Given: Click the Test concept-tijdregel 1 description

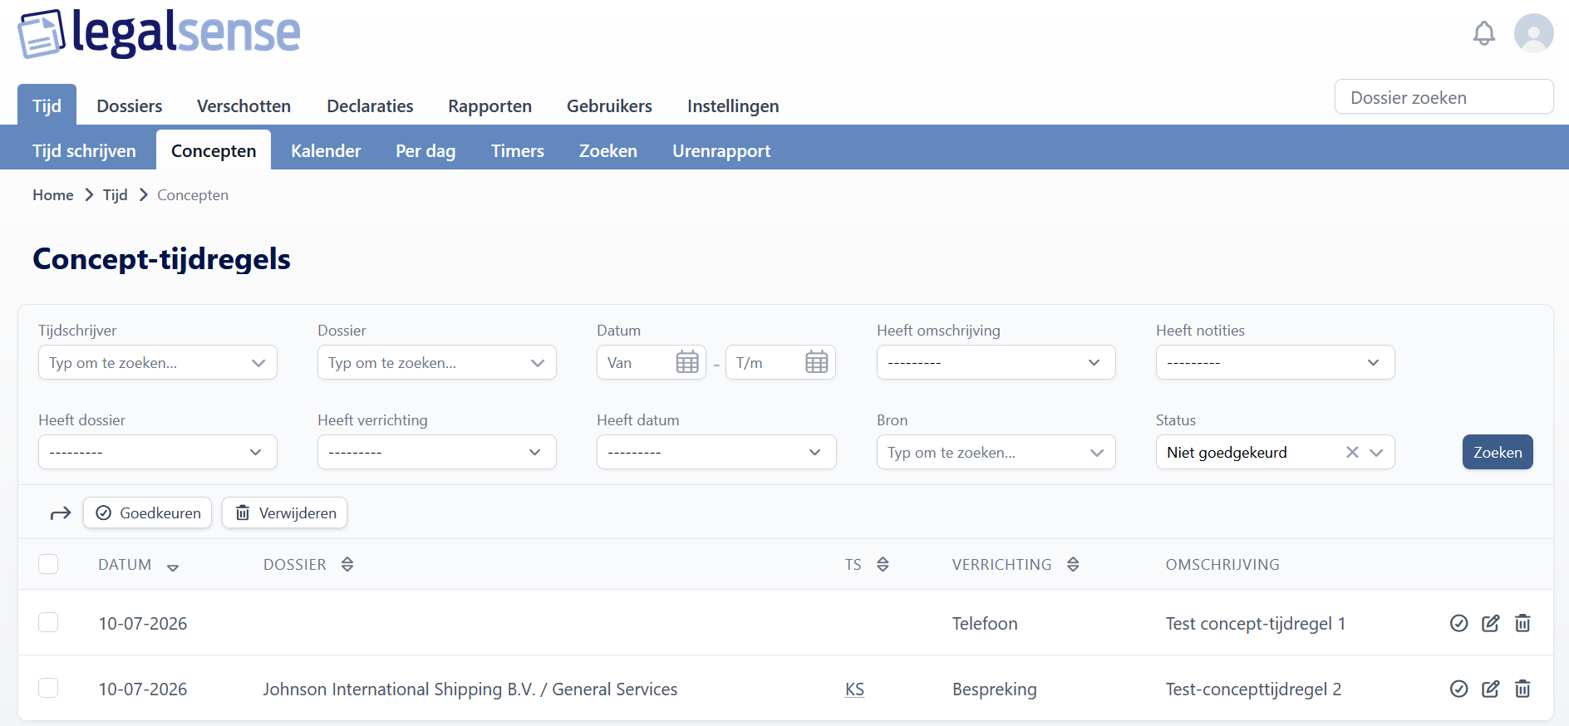Looking at the screenshot, I should [1256, 623].
